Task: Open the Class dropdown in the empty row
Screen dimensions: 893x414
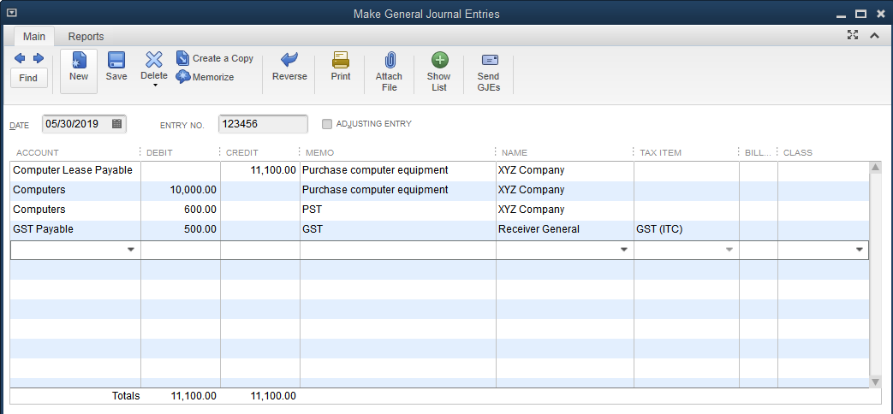Action: tap(859, 250)
